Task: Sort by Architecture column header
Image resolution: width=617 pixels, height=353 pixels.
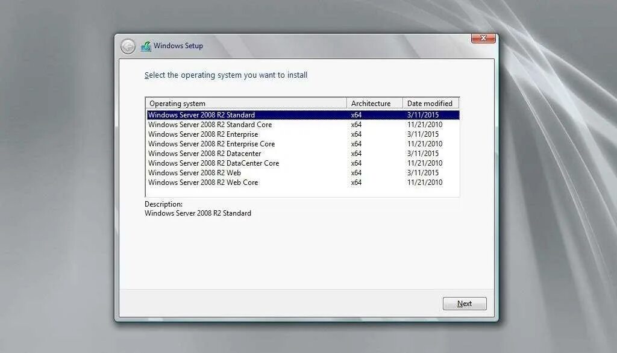Action: [375, 104]
